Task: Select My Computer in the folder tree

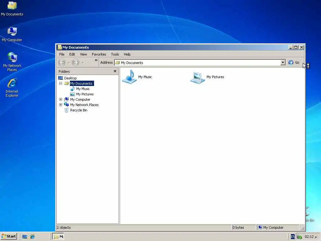Action: coord(80,99)
